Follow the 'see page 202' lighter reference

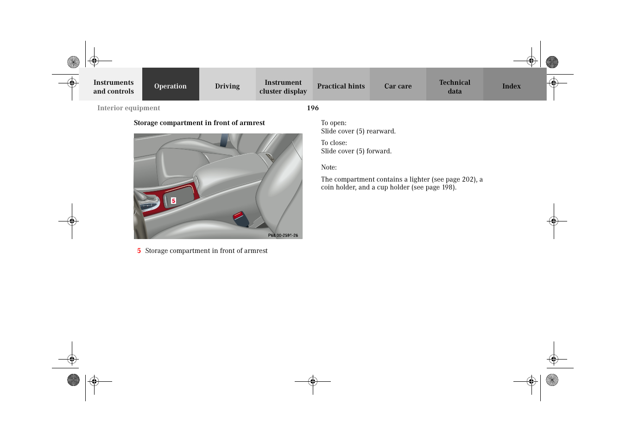tap(454, 179)
